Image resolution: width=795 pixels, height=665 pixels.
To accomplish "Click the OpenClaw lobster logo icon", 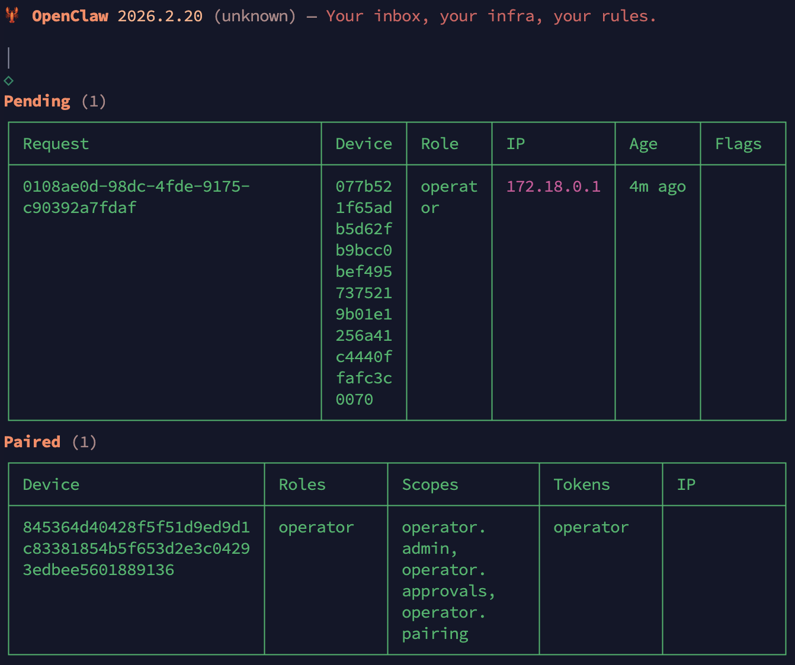I will [12, 15].
